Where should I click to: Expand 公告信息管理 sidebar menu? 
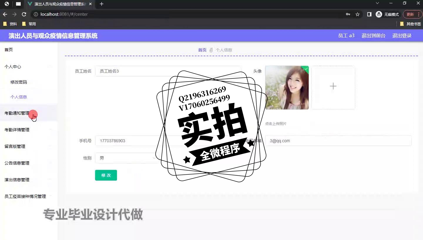click(29, 163)
